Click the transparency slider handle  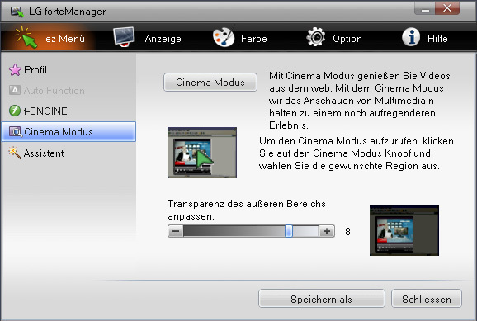click(289, 231)
